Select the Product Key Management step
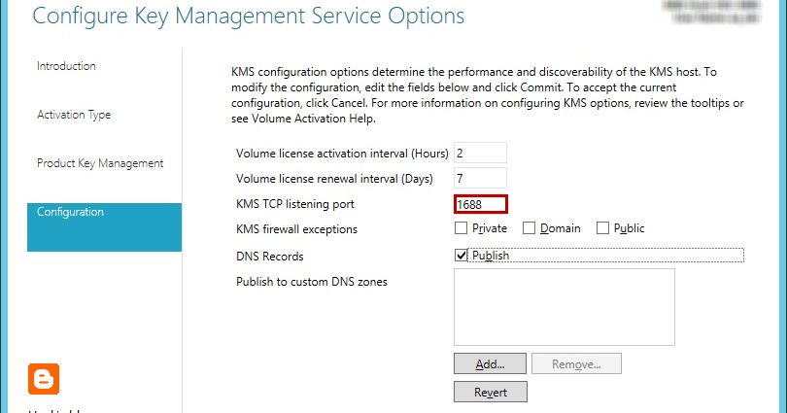This screenshot has height=413, width=787. [100, 163]
